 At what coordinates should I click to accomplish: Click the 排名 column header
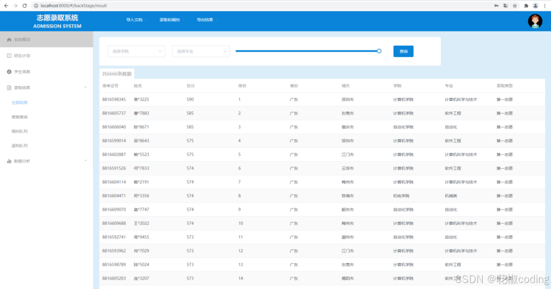tap(242, 86)
